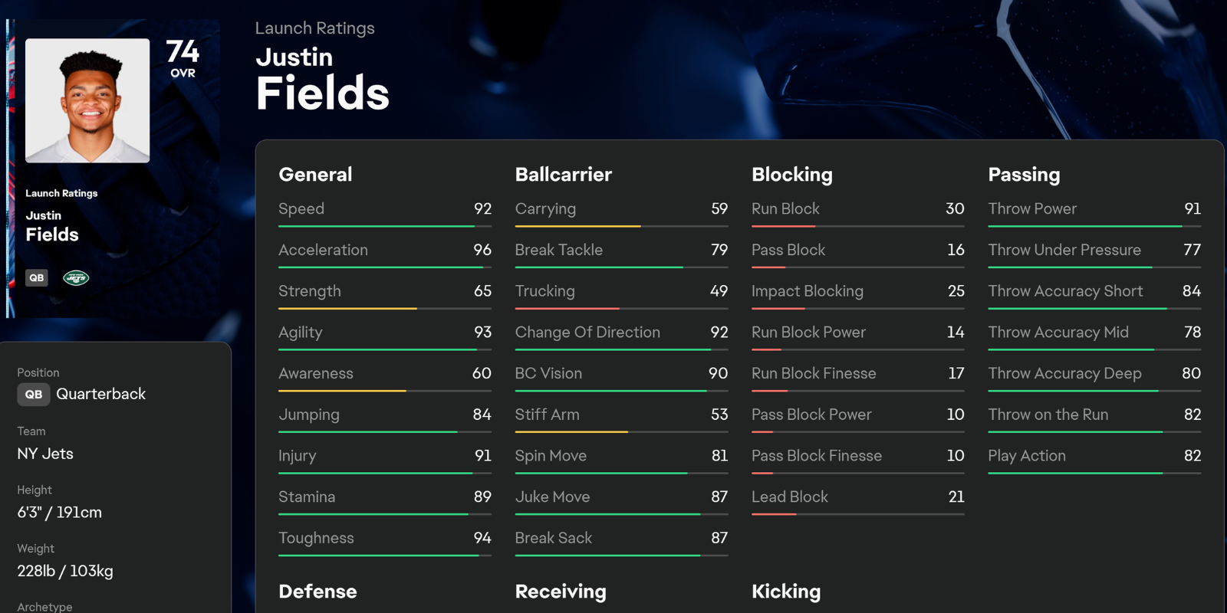
Task: Open Justin Fields player headshot photo
Action: tap(87, 100)
